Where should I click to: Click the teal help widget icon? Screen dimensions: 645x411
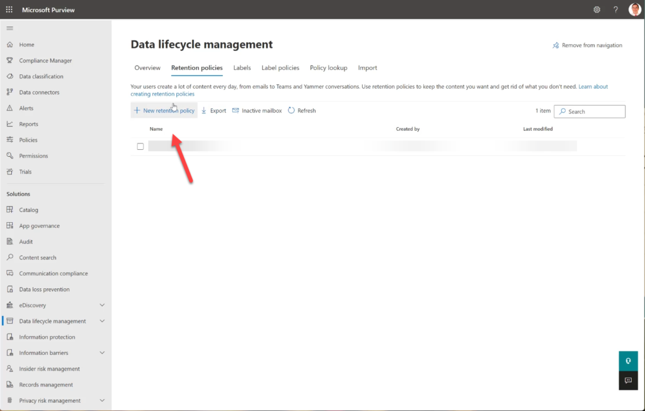click(628, 361)
